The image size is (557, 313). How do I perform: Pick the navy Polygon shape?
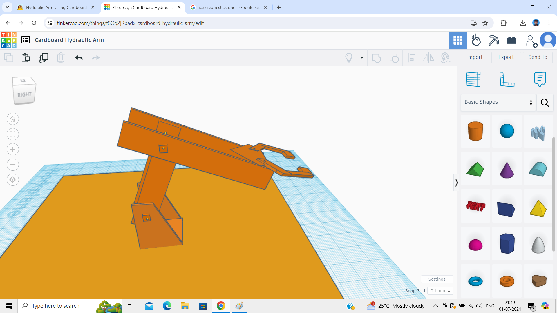coord(507,243)
